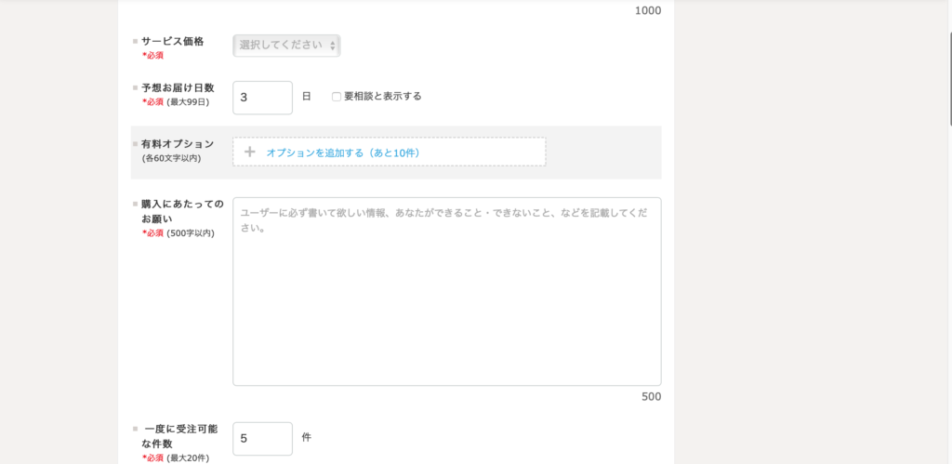
Task: Click the plus icon for adding an option
Action: [x=249, y=152]
